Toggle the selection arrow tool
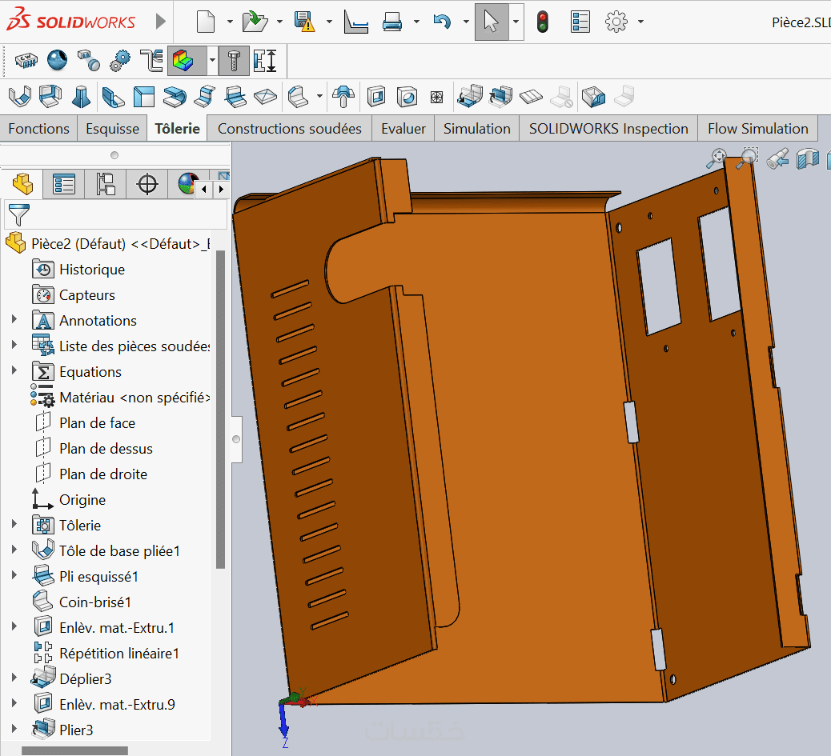Viewport: 831px width, 756px height. 491,22
